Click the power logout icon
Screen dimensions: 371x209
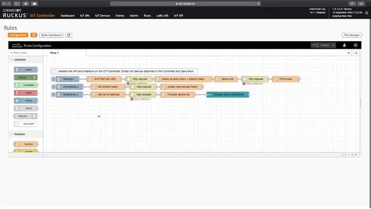click(366, 13)
